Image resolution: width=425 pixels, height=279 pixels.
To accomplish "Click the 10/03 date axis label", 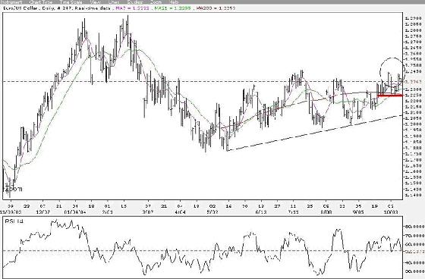I will point(391,212).
